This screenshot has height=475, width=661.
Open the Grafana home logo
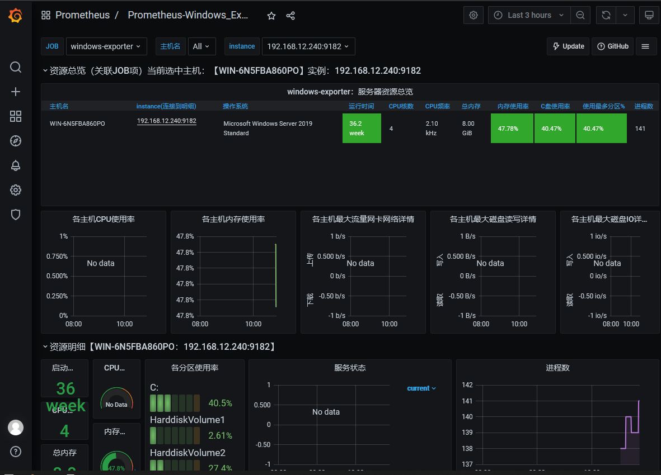pos(16,16)
